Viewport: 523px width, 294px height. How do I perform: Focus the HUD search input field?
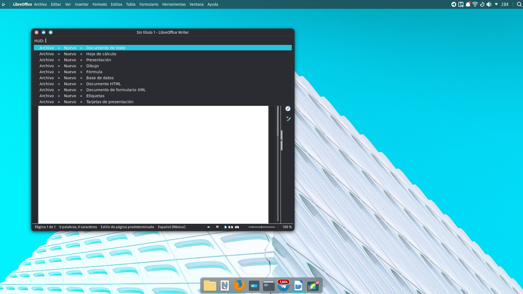pyautogui.click(x=168, y=41)
